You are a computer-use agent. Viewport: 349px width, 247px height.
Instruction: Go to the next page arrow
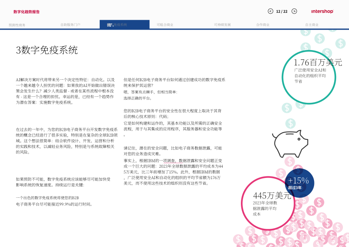click(294, 11)
